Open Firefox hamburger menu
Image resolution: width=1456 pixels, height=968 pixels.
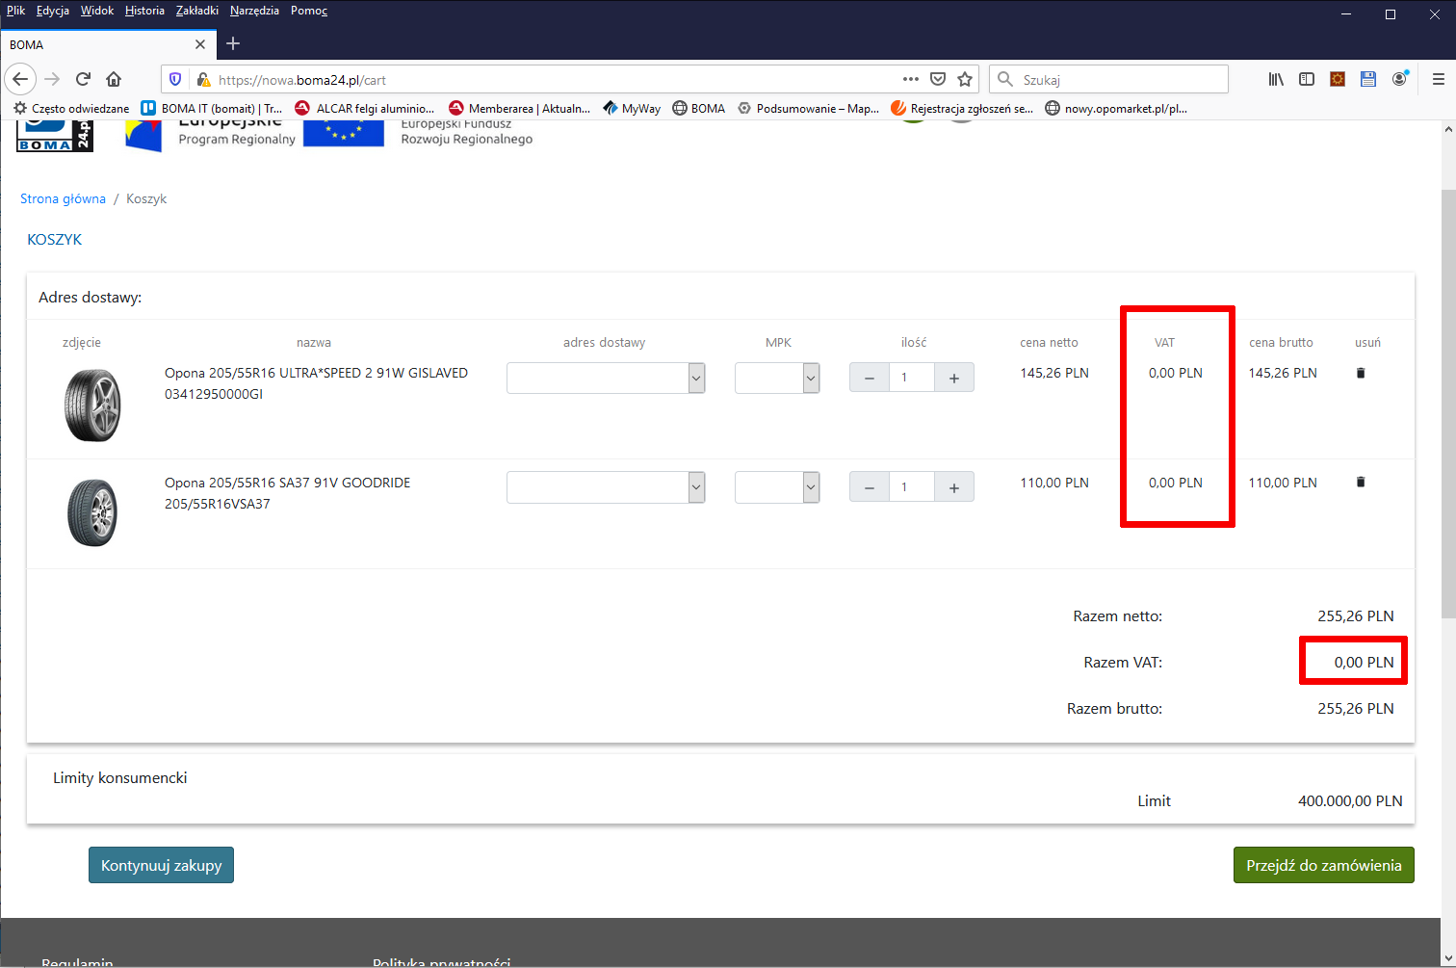pyautogui.click(x=1439, y=79)
